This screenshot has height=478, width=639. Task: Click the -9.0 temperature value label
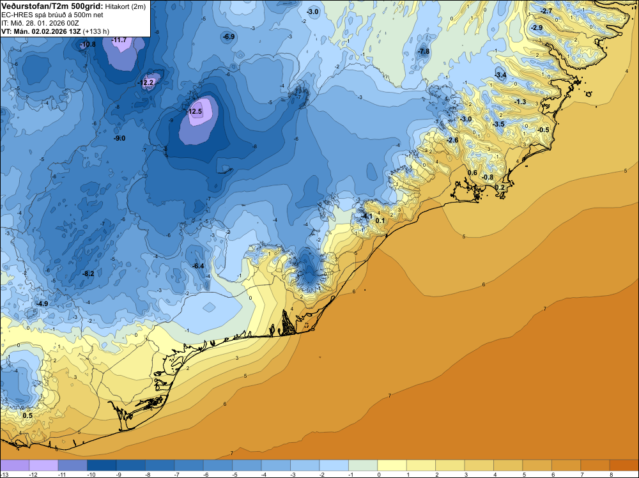pyautogui.click(x=119, y=139)
